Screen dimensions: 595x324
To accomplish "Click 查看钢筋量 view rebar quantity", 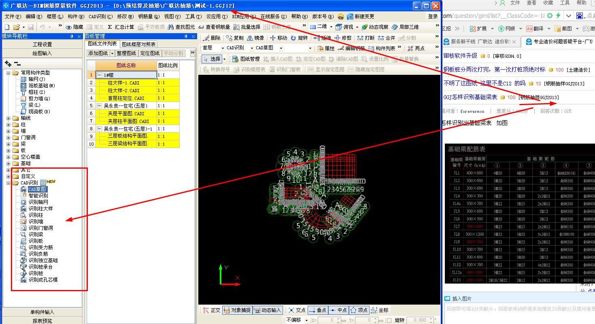I will (x=214, y=27).
